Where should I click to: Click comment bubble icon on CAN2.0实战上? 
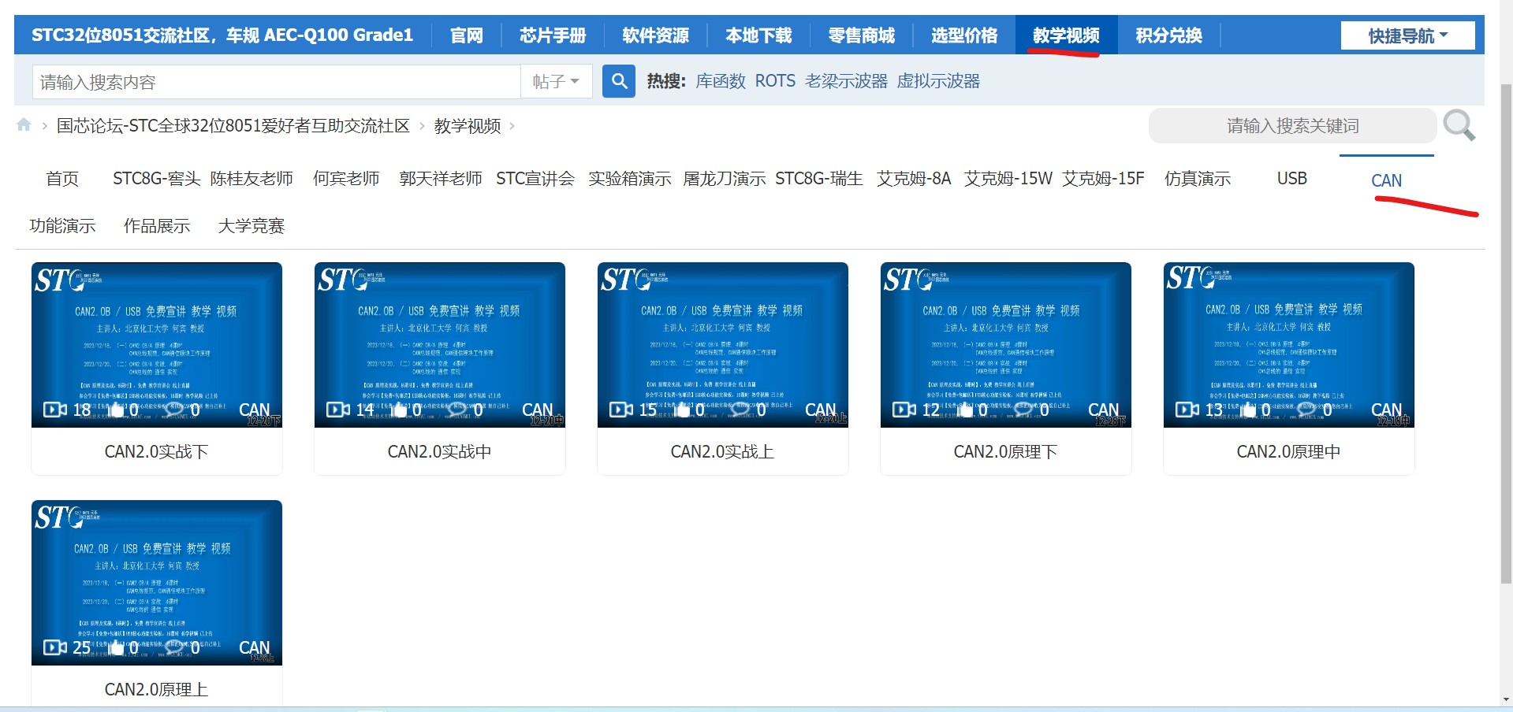click(740, 410)
